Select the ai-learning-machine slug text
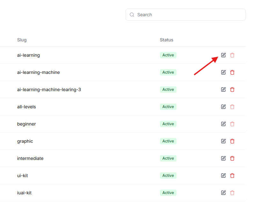 (39, 72)
